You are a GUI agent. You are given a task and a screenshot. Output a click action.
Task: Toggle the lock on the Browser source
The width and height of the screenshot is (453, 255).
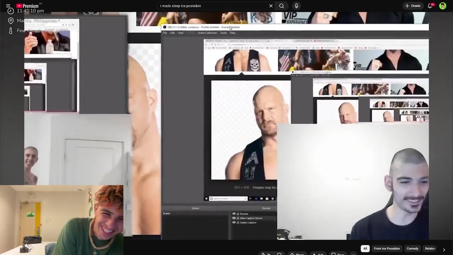[x=238, y=214]
